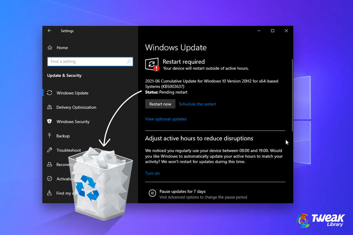This screenshot has height=235, width=353.
Task: Click the Tweak Library logo
Action: pyautogui.click(x=320, y=220)
